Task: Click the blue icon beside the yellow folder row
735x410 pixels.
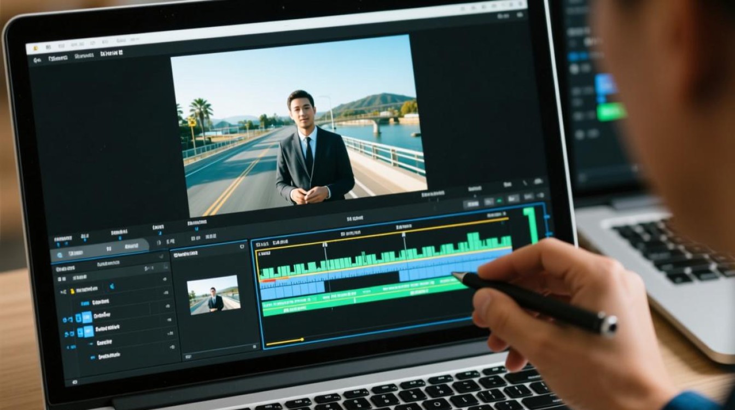Action: click(112, 286)
